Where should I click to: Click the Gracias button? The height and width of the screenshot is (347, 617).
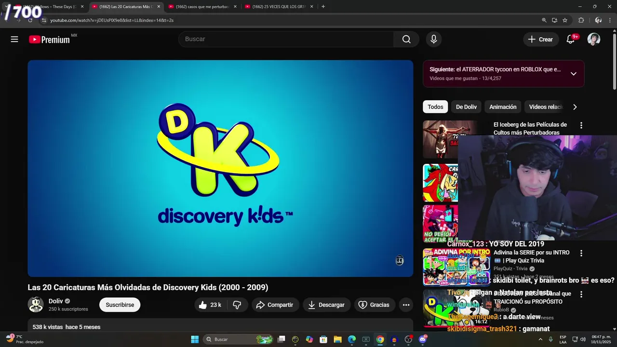point(375,305)
